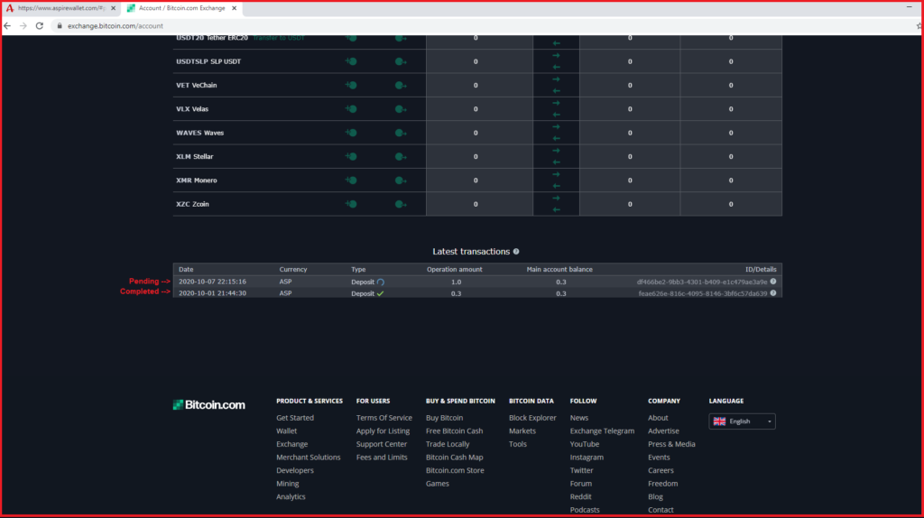The height and width of the screenshot is (518, 924).
Task: Click info icon on the pending deposit row
Action: (x=773, y=282)
